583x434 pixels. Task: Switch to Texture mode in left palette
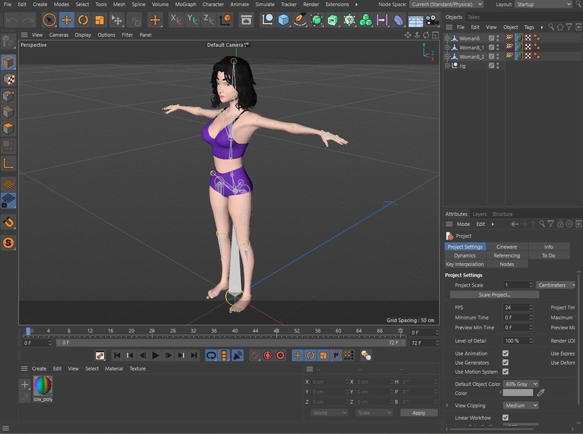click(8, 79)
